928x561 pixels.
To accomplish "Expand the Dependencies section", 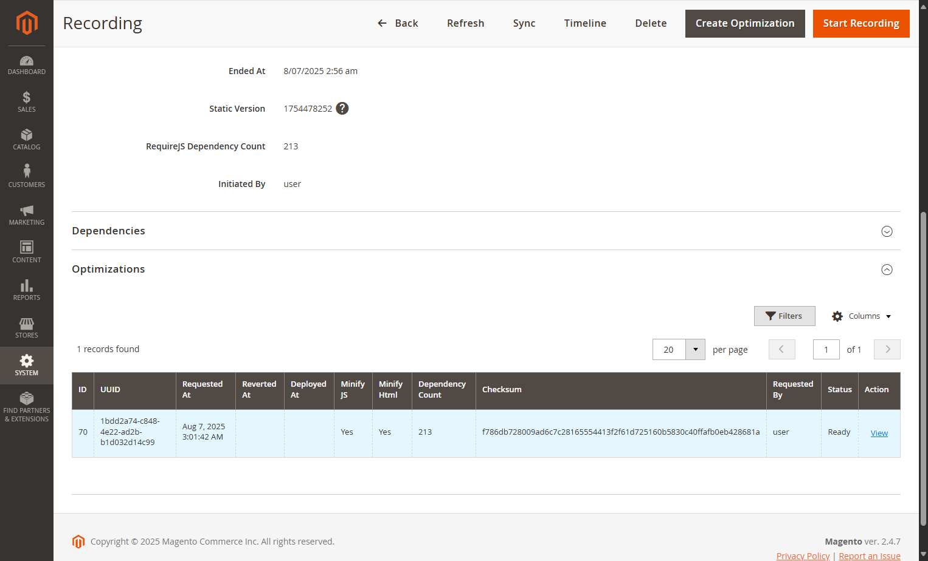I will (x=887, y=231).
